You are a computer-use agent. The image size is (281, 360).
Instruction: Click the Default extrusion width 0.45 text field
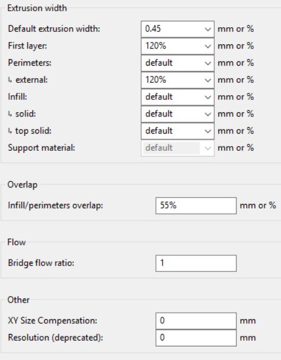(172, 29)
